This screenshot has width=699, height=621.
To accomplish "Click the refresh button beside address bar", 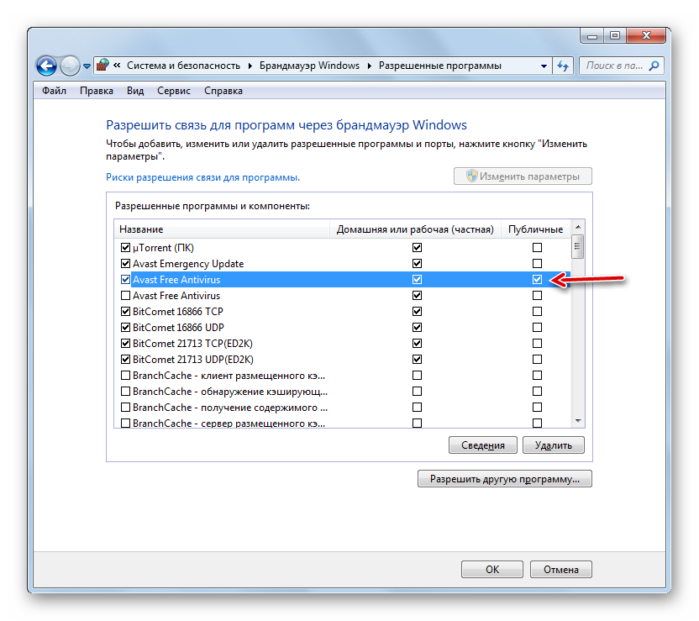I will [x=564, y=66].
